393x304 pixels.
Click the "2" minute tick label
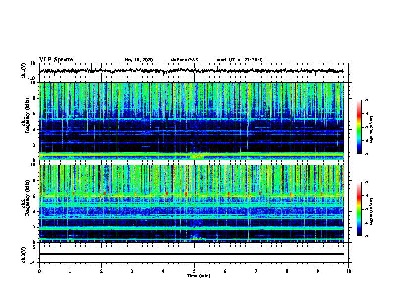[x=101, y=271]
